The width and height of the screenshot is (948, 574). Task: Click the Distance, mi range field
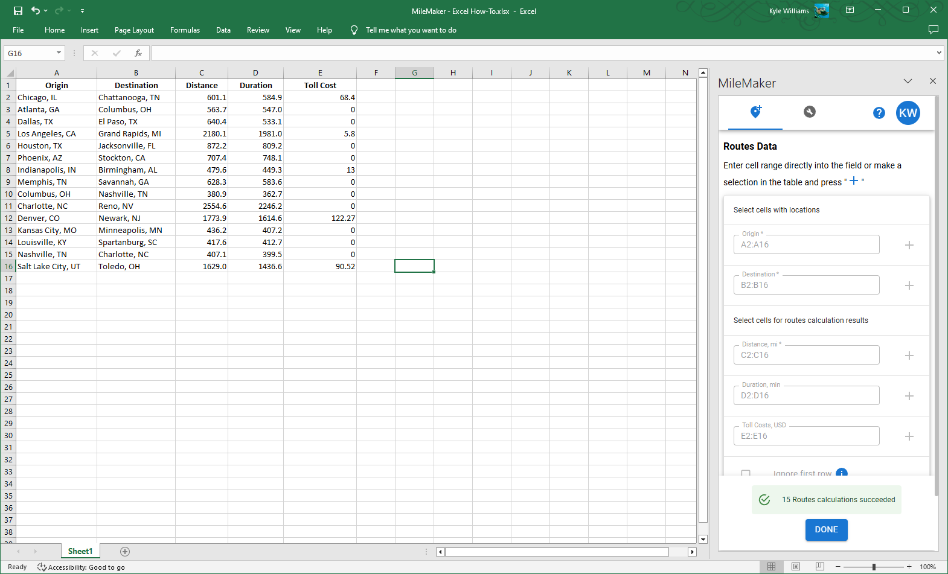(x=807, y=355)
